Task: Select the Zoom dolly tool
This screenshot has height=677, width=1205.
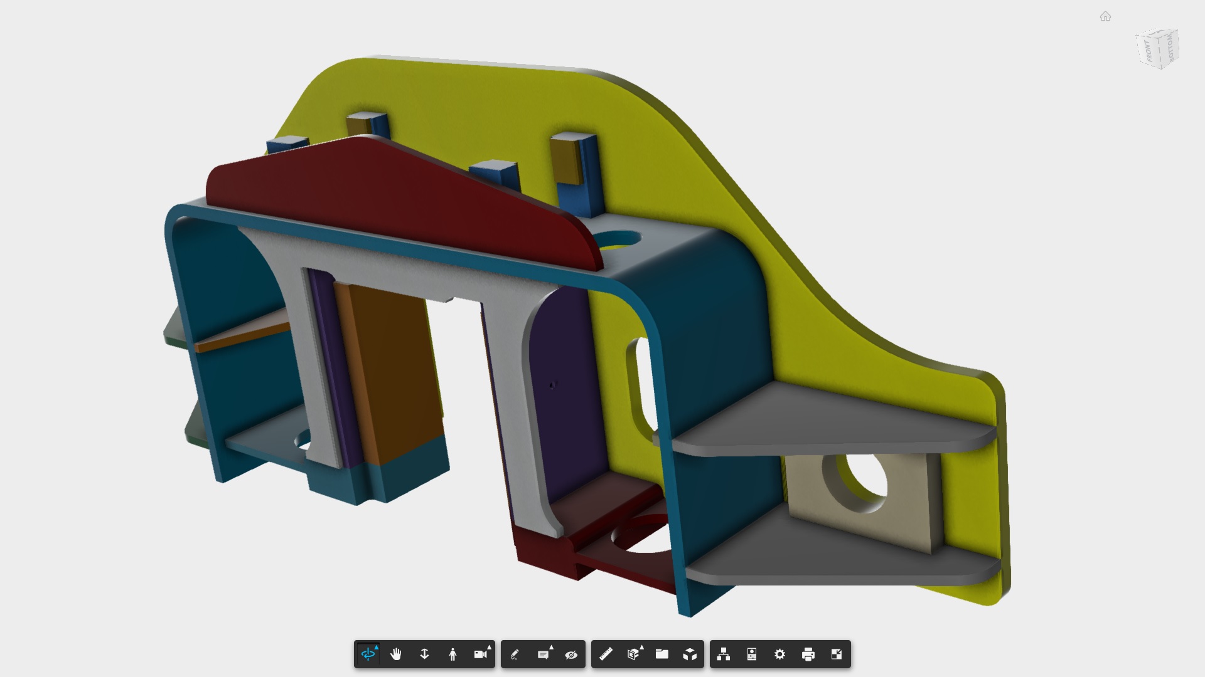Action: point(424,654)
